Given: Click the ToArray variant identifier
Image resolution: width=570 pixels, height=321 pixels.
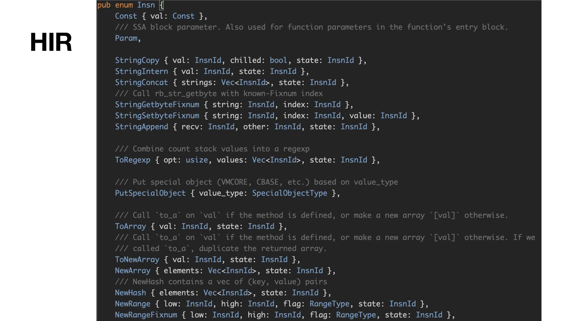Looking at the screenshot, I should click(x=130, y=226).
